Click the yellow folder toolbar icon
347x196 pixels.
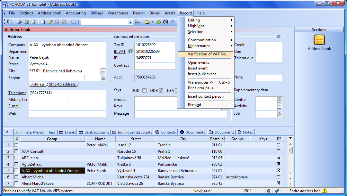pyautogui.click(x=147, y=22)
